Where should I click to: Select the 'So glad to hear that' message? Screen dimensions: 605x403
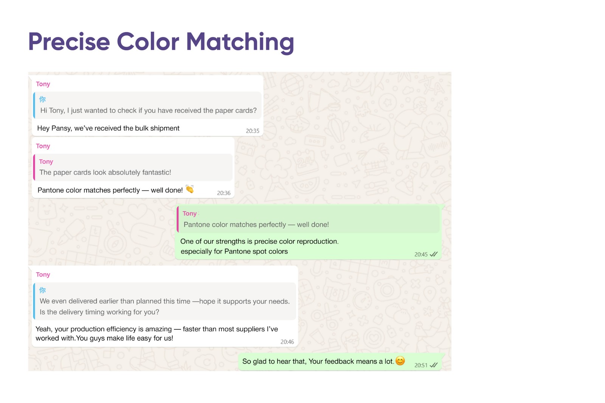point(318,361)
